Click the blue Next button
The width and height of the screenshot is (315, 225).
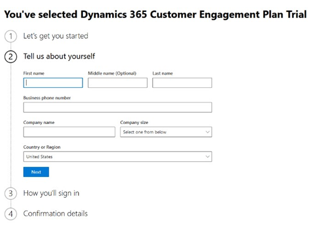[x=36, y=172]
